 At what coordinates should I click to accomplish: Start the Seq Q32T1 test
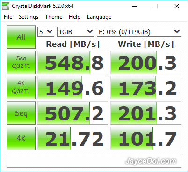[x=21, y=62]
